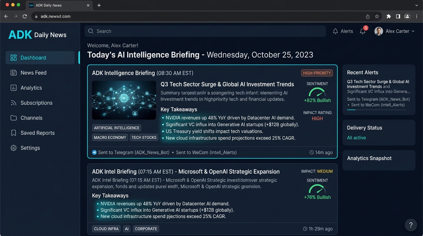Click Sent to WeCom (Intell_Alerts) in briefing footer
Screen dimensions: 423x236
206,152
